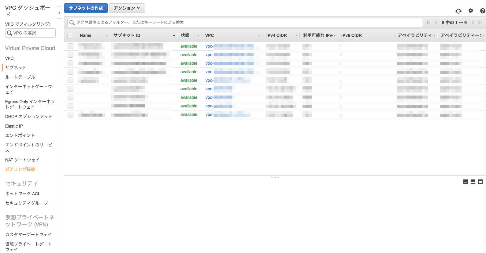Check the sixth subnet row checkbox
Viewport: 486px width, 253px height.
70,89
